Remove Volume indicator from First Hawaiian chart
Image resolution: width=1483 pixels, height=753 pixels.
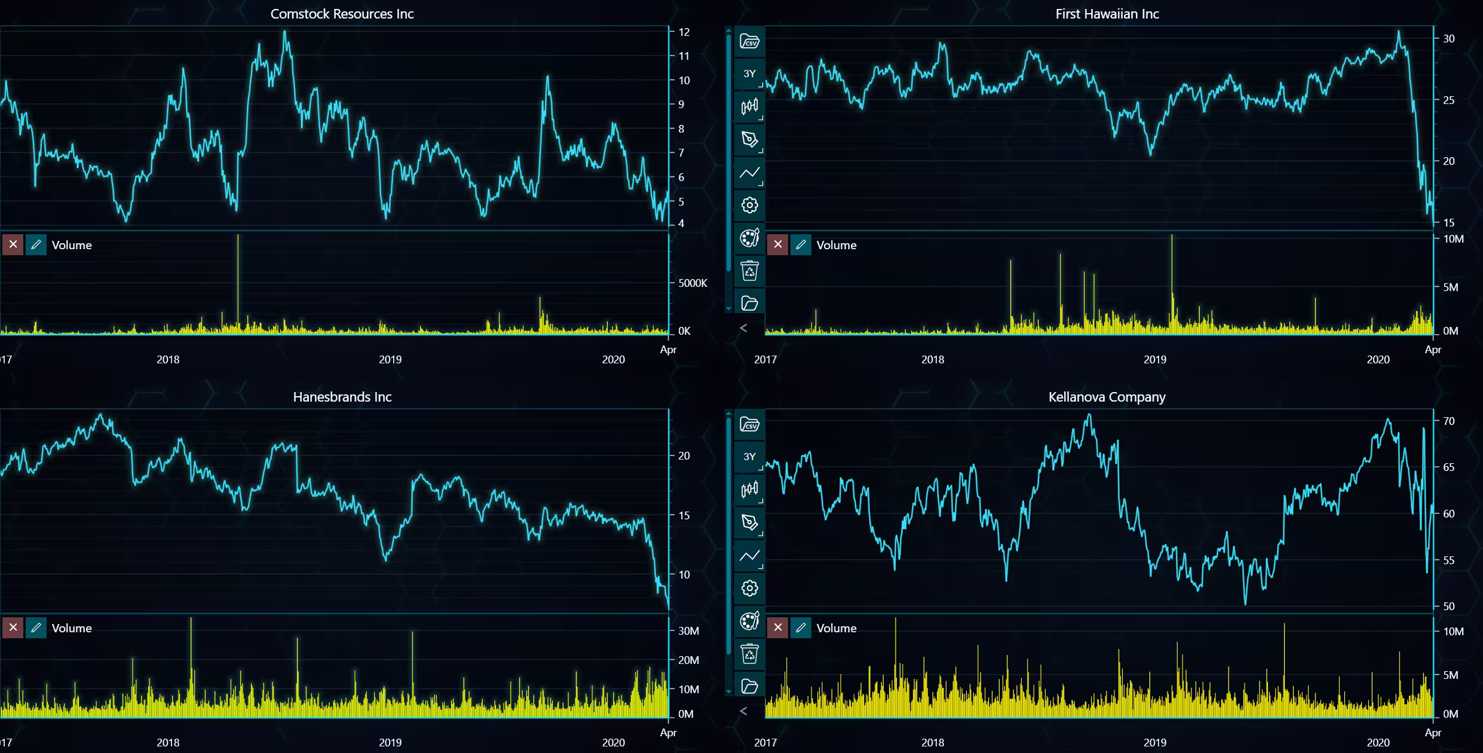click(x=777, y=244)
